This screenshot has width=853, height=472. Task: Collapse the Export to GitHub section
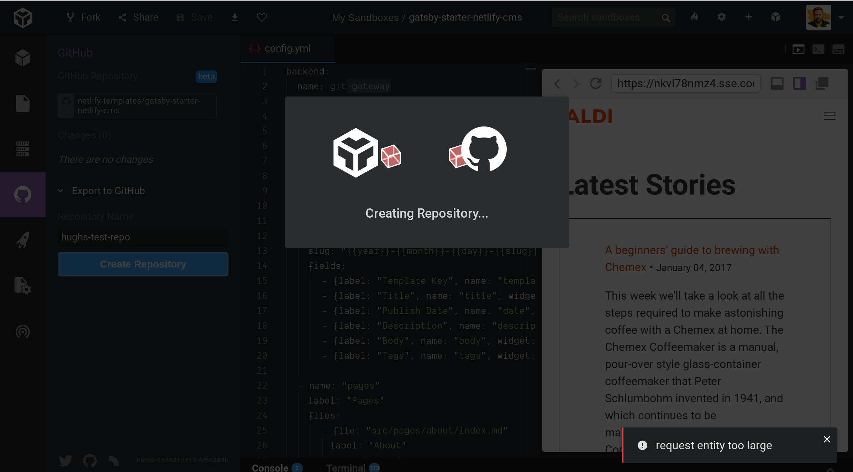[x=101, y=191]
